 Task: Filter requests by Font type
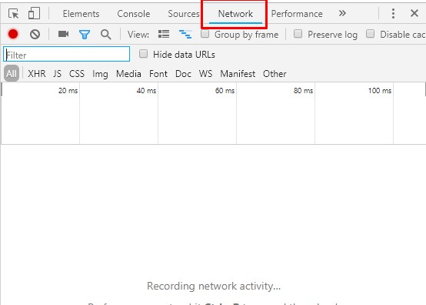pos(158,74)
